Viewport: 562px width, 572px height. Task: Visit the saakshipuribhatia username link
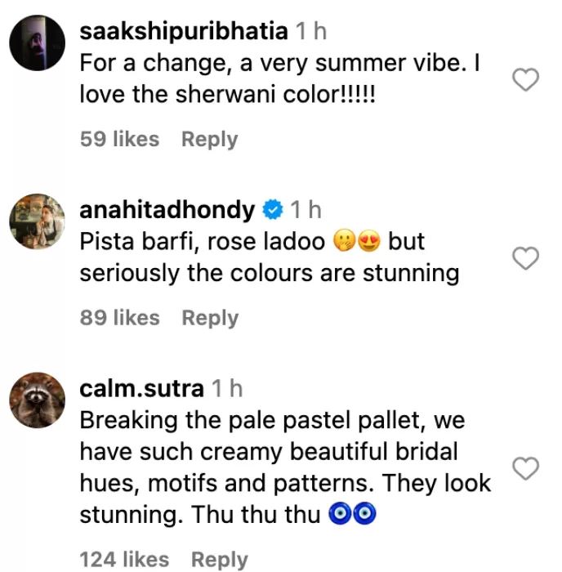pos(184,32)
